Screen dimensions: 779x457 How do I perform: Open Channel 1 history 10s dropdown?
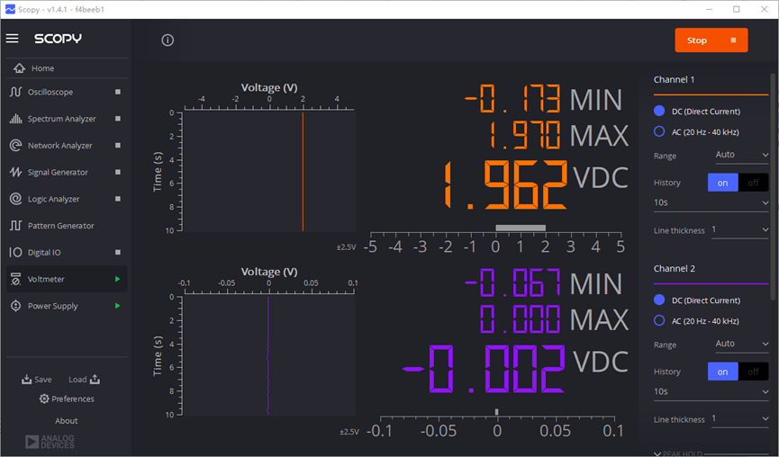pyautogui.click(x=711, y=203)
